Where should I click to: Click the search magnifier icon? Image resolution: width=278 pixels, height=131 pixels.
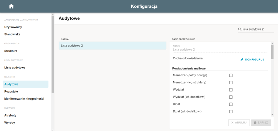pyautogui.click(x=240, y=29)
